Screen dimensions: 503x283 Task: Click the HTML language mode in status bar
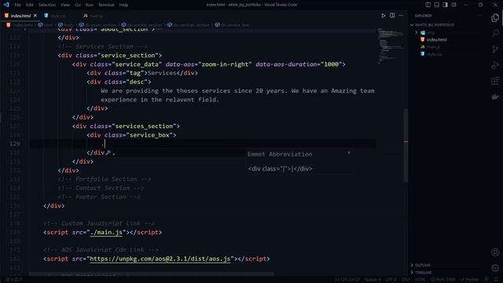tap(420, 280)
